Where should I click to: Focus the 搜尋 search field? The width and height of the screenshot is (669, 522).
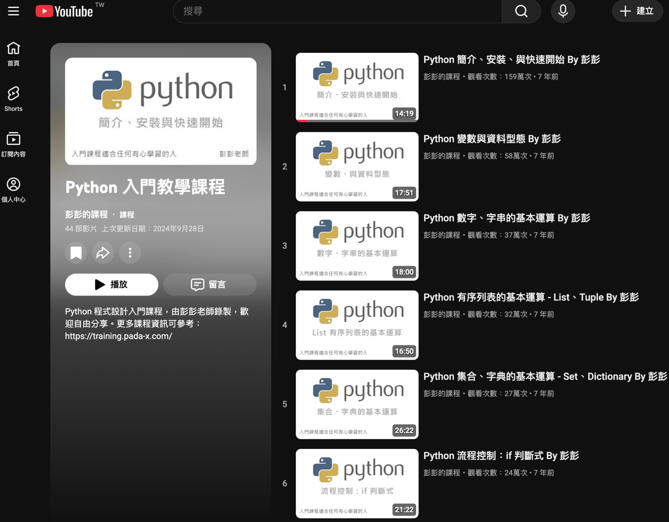337,11
